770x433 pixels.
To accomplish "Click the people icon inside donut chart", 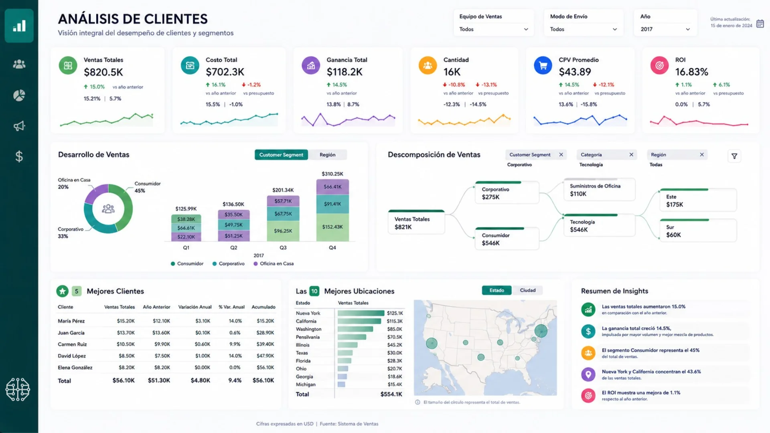I will [x=108, y=208].
